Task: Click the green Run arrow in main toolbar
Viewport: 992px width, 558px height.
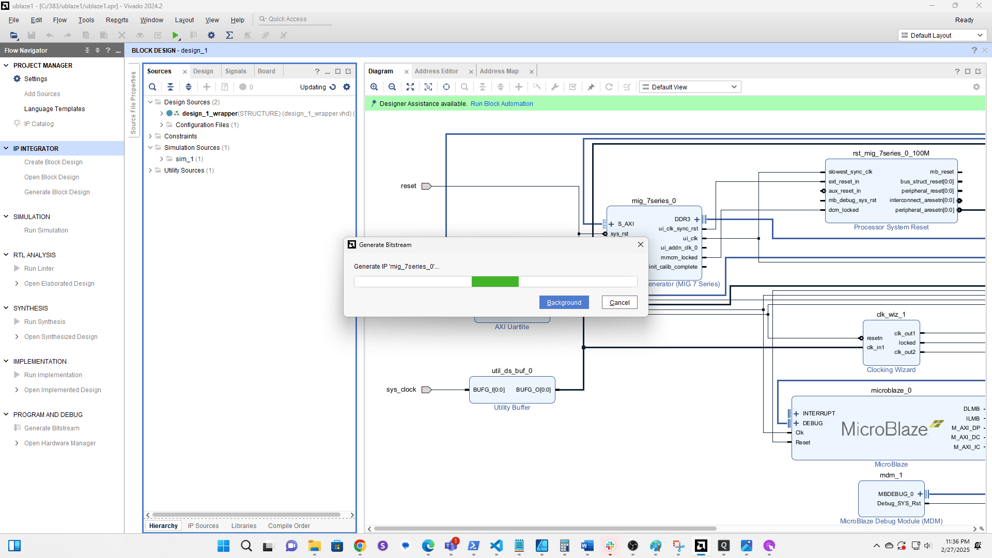Action: click(176, 35)
